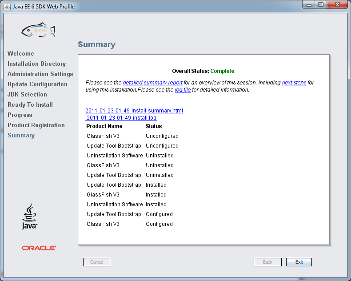Select the Update Configuration step
This screenshot has width=351, height=281.
tap(37, 84)
